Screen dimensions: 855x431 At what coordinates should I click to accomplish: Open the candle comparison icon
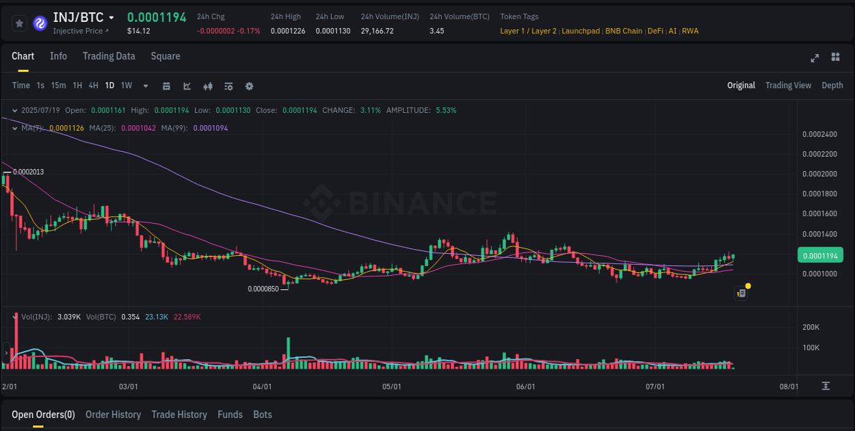pos(208,86)
